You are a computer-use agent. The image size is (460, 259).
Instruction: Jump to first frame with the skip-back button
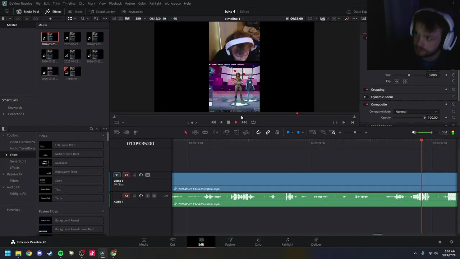coord(213,122)
